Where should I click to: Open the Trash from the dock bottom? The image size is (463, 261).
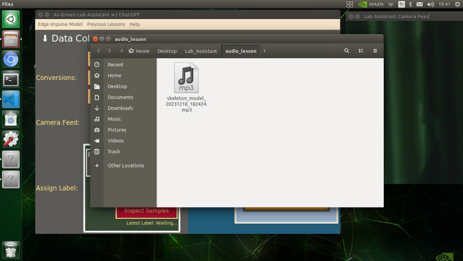click(x=11, y=250)
